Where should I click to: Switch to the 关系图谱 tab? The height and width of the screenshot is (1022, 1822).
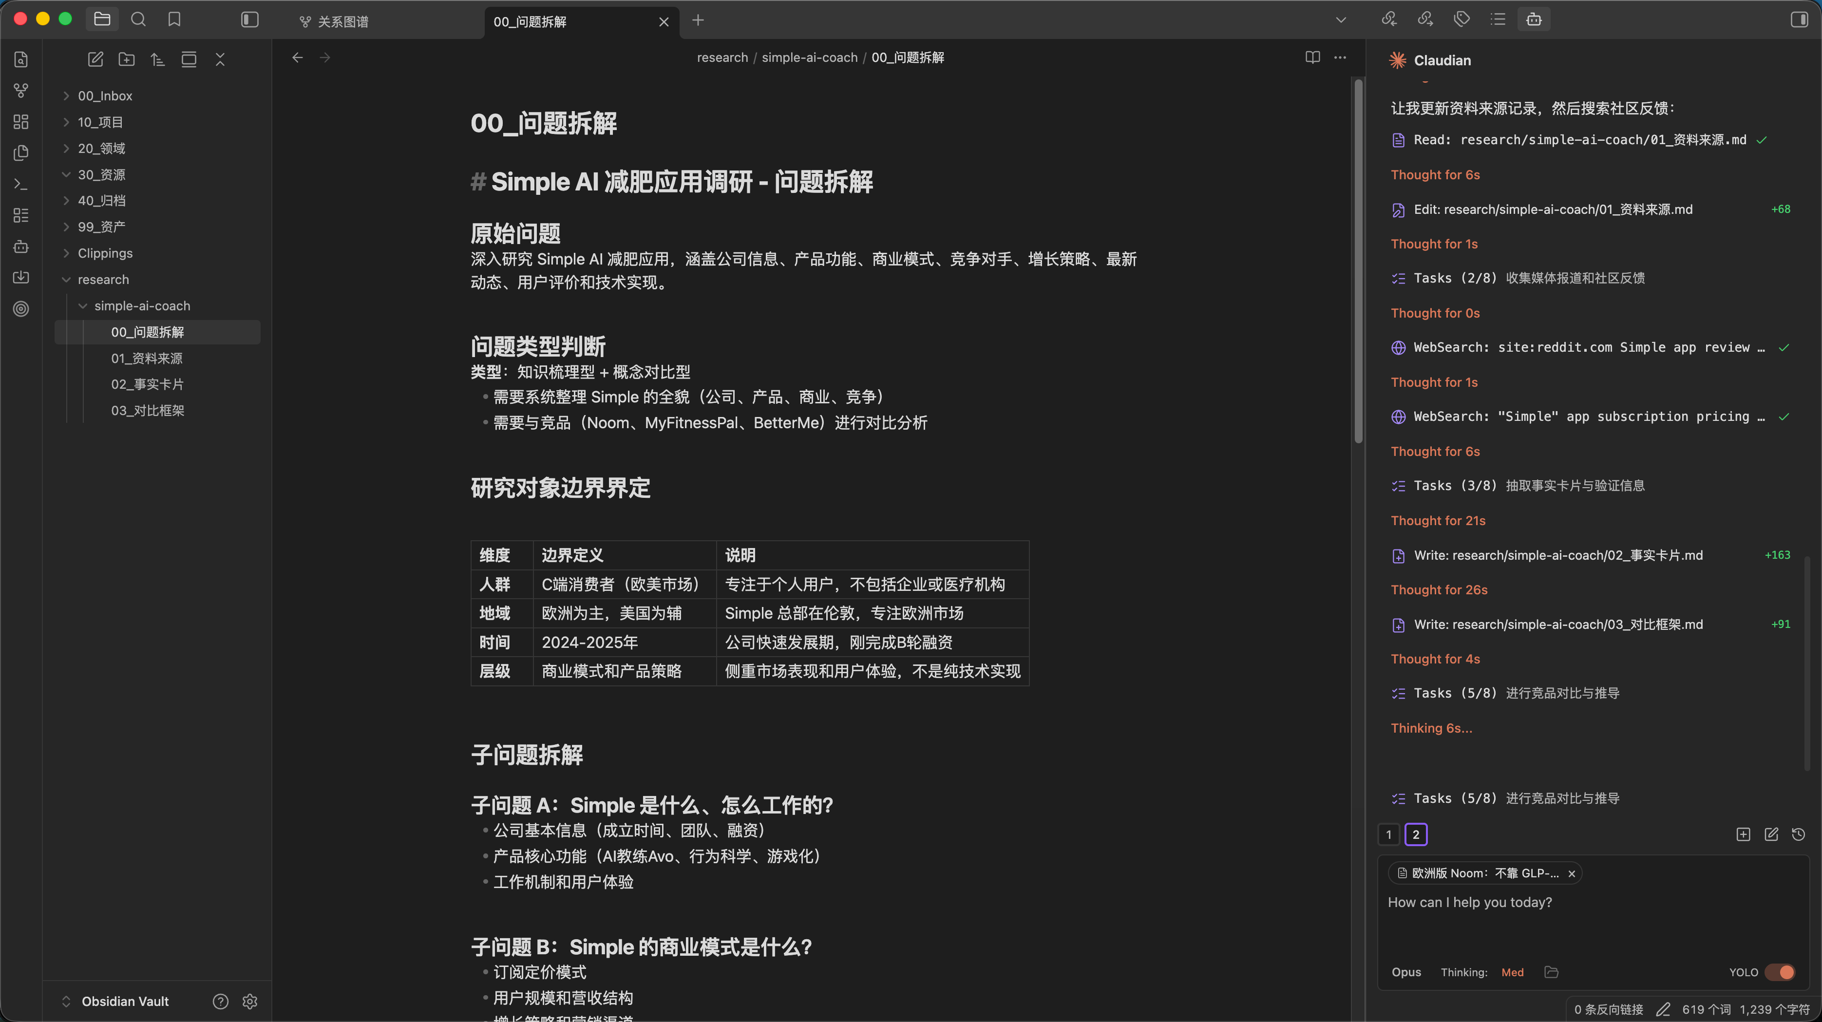(342, 22)
